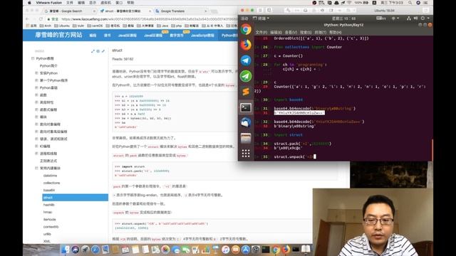Open the terminal 帮助(H) menu
This screenshot has width=456, height=256.
pyautogui.click(x=336, y=32)
